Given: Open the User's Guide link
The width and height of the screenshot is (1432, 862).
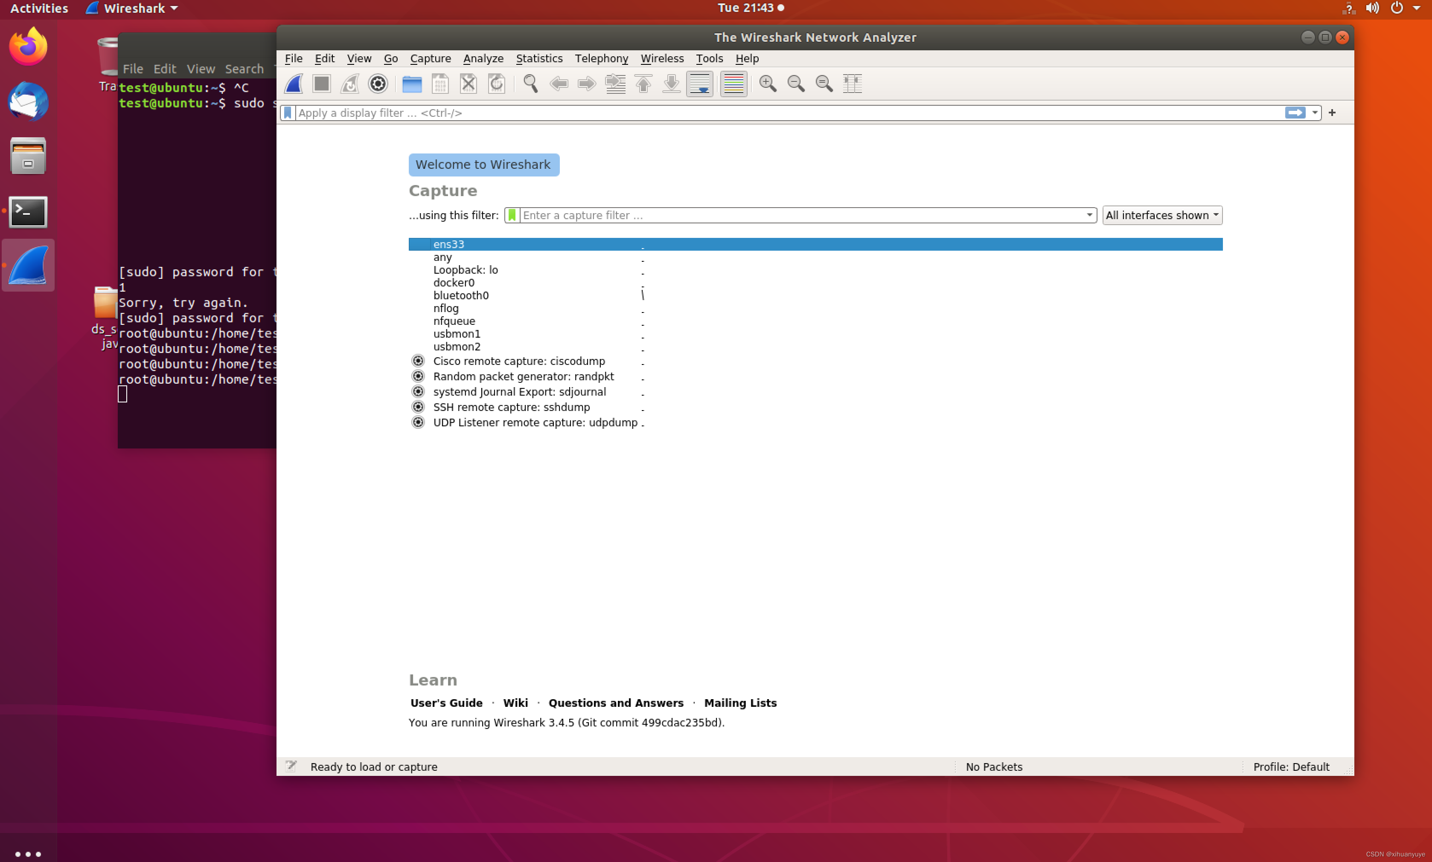Looking at the screenshot, I should pos(446,703).
